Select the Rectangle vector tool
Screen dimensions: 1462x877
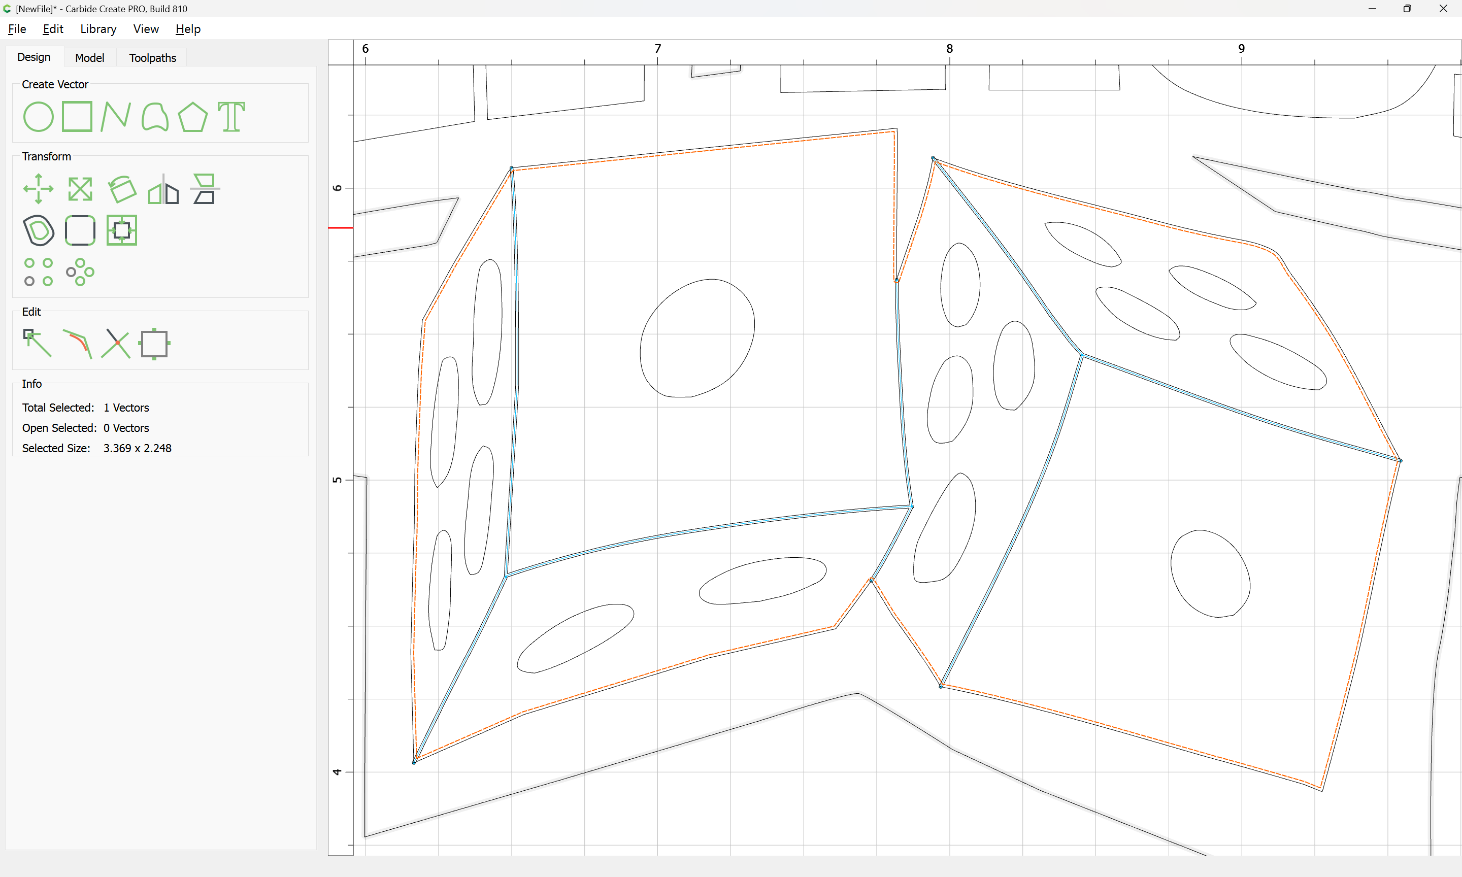77,116
